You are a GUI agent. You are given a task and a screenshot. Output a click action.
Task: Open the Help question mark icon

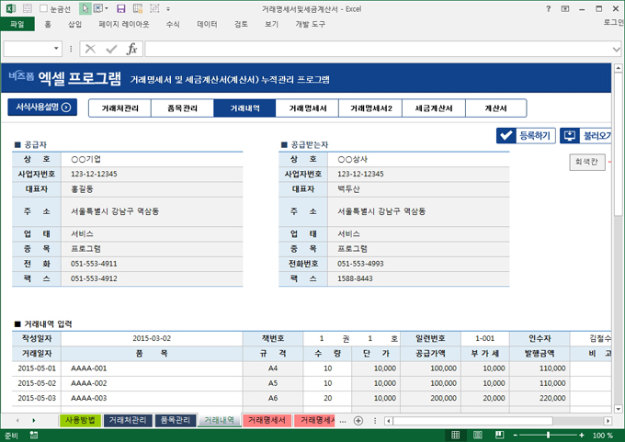pos(549,8)
